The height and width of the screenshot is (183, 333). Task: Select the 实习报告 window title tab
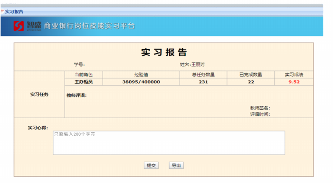(14, 12)
